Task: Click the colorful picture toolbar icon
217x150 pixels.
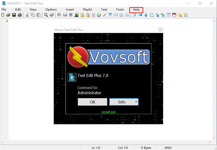Action: [76, 15]
